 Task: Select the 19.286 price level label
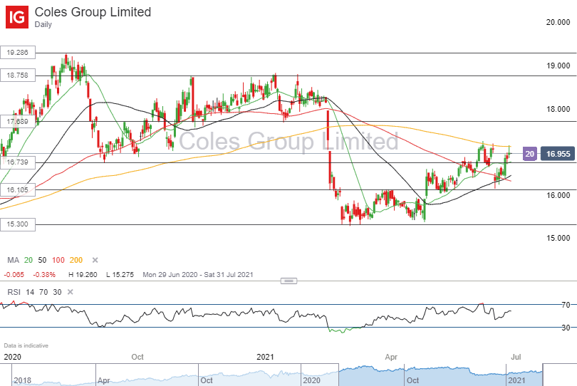pyautogui.click(x=18, y=52)
